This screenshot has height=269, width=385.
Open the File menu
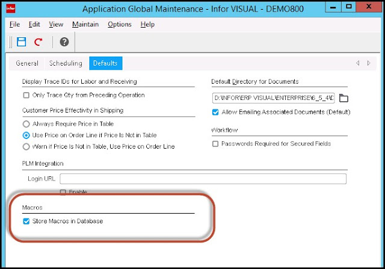pos(14,24)
